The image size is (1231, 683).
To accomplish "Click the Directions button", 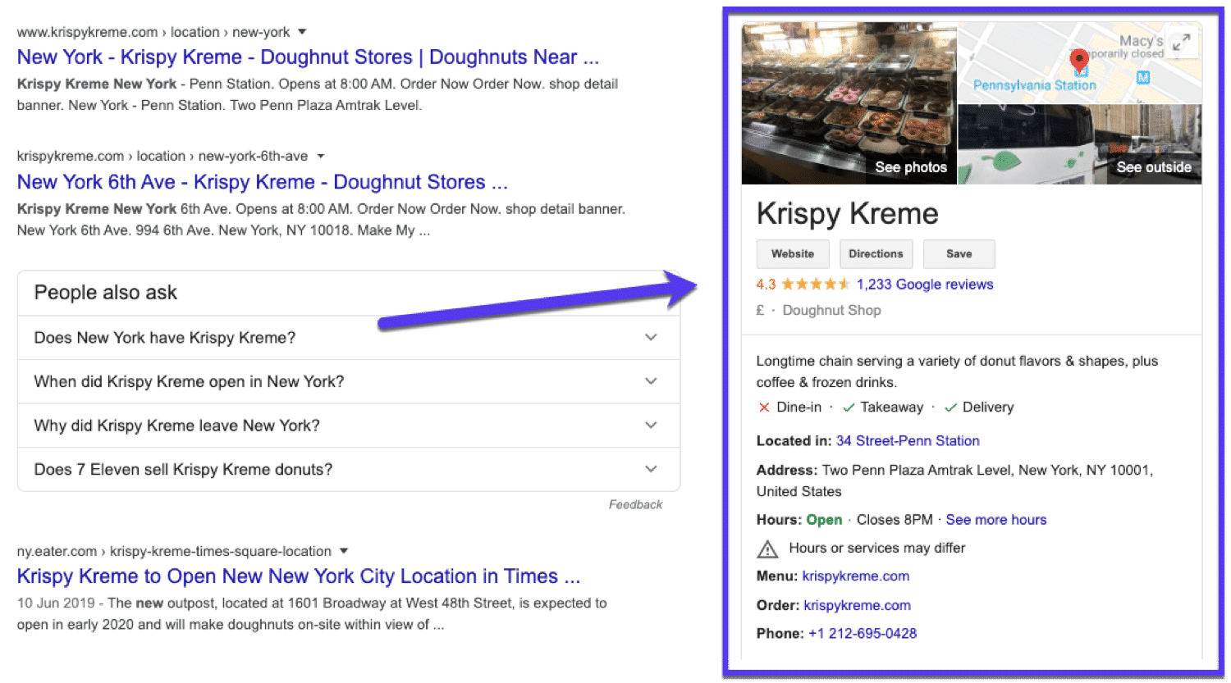I will 876,254.
